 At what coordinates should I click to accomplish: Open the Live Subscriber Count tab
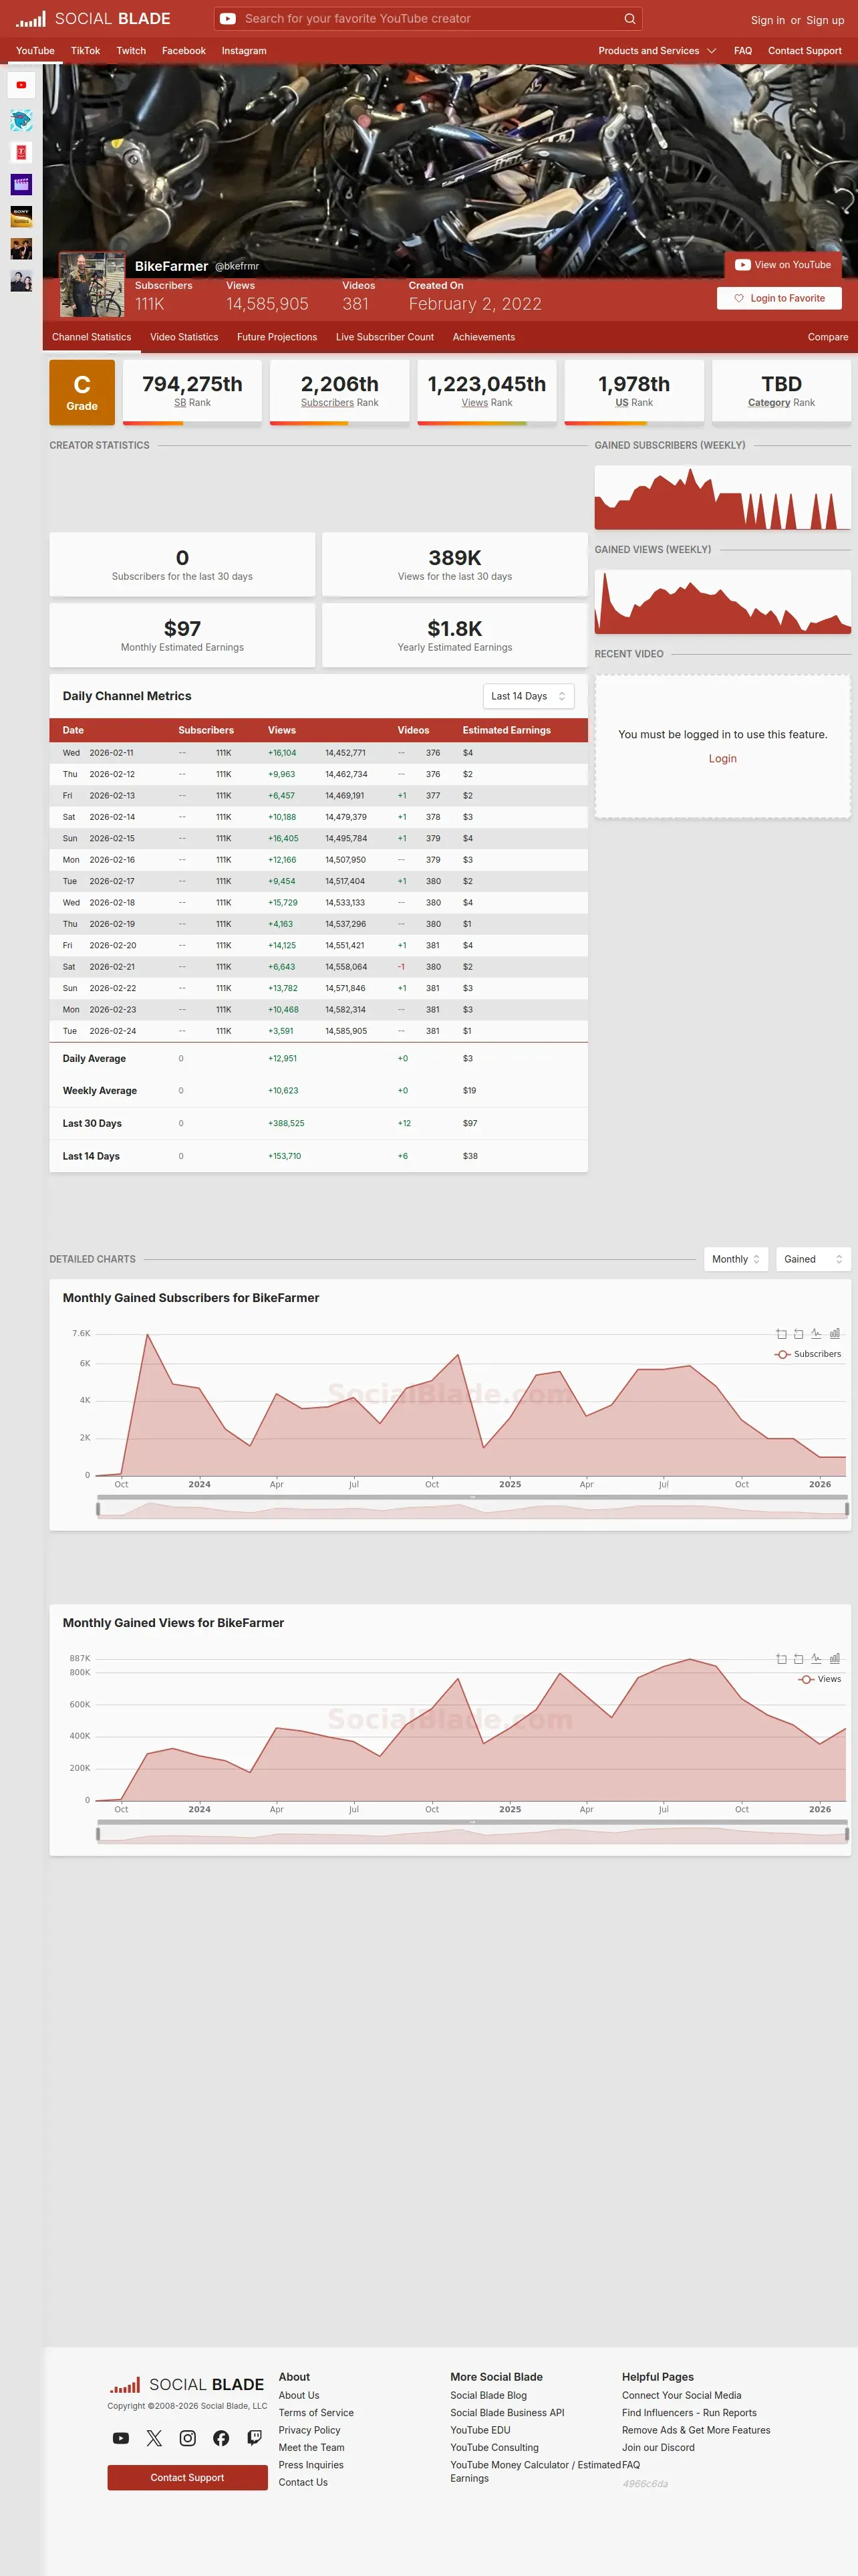tap(384, 337)
